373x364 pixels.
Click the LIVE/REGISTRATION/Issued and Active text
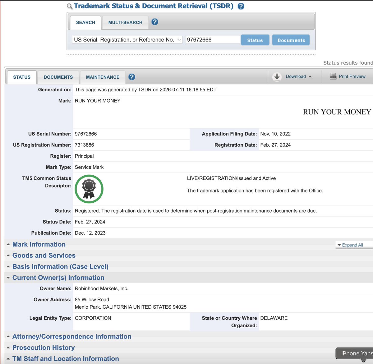click(231, 178)
